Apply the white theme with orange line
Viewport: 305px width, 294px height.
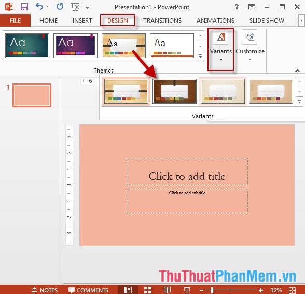172,46
